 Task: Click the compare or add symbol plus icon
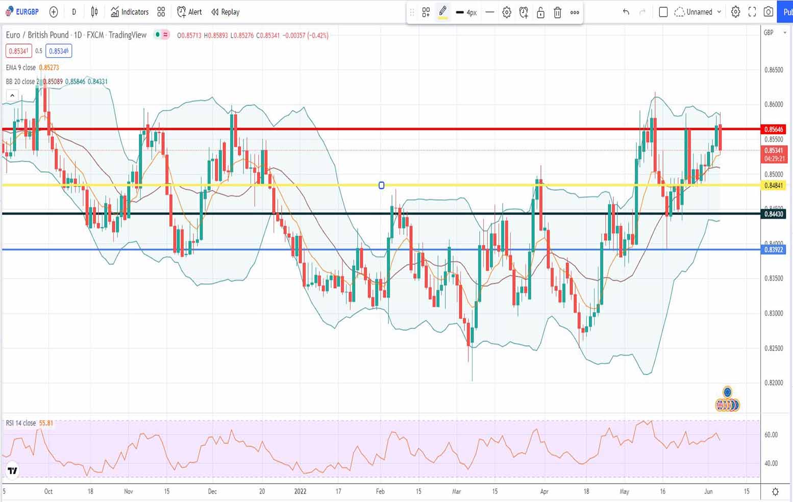point(54,12)
